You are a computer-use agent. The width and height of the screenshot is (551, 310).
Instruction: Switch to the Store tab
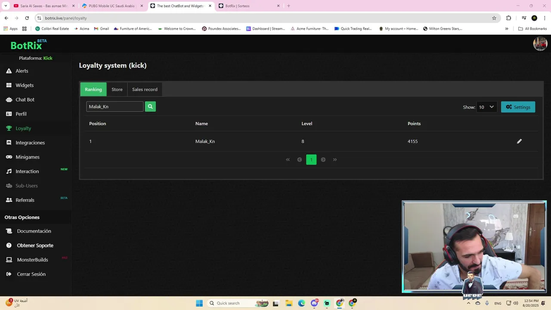pos(117,90)
